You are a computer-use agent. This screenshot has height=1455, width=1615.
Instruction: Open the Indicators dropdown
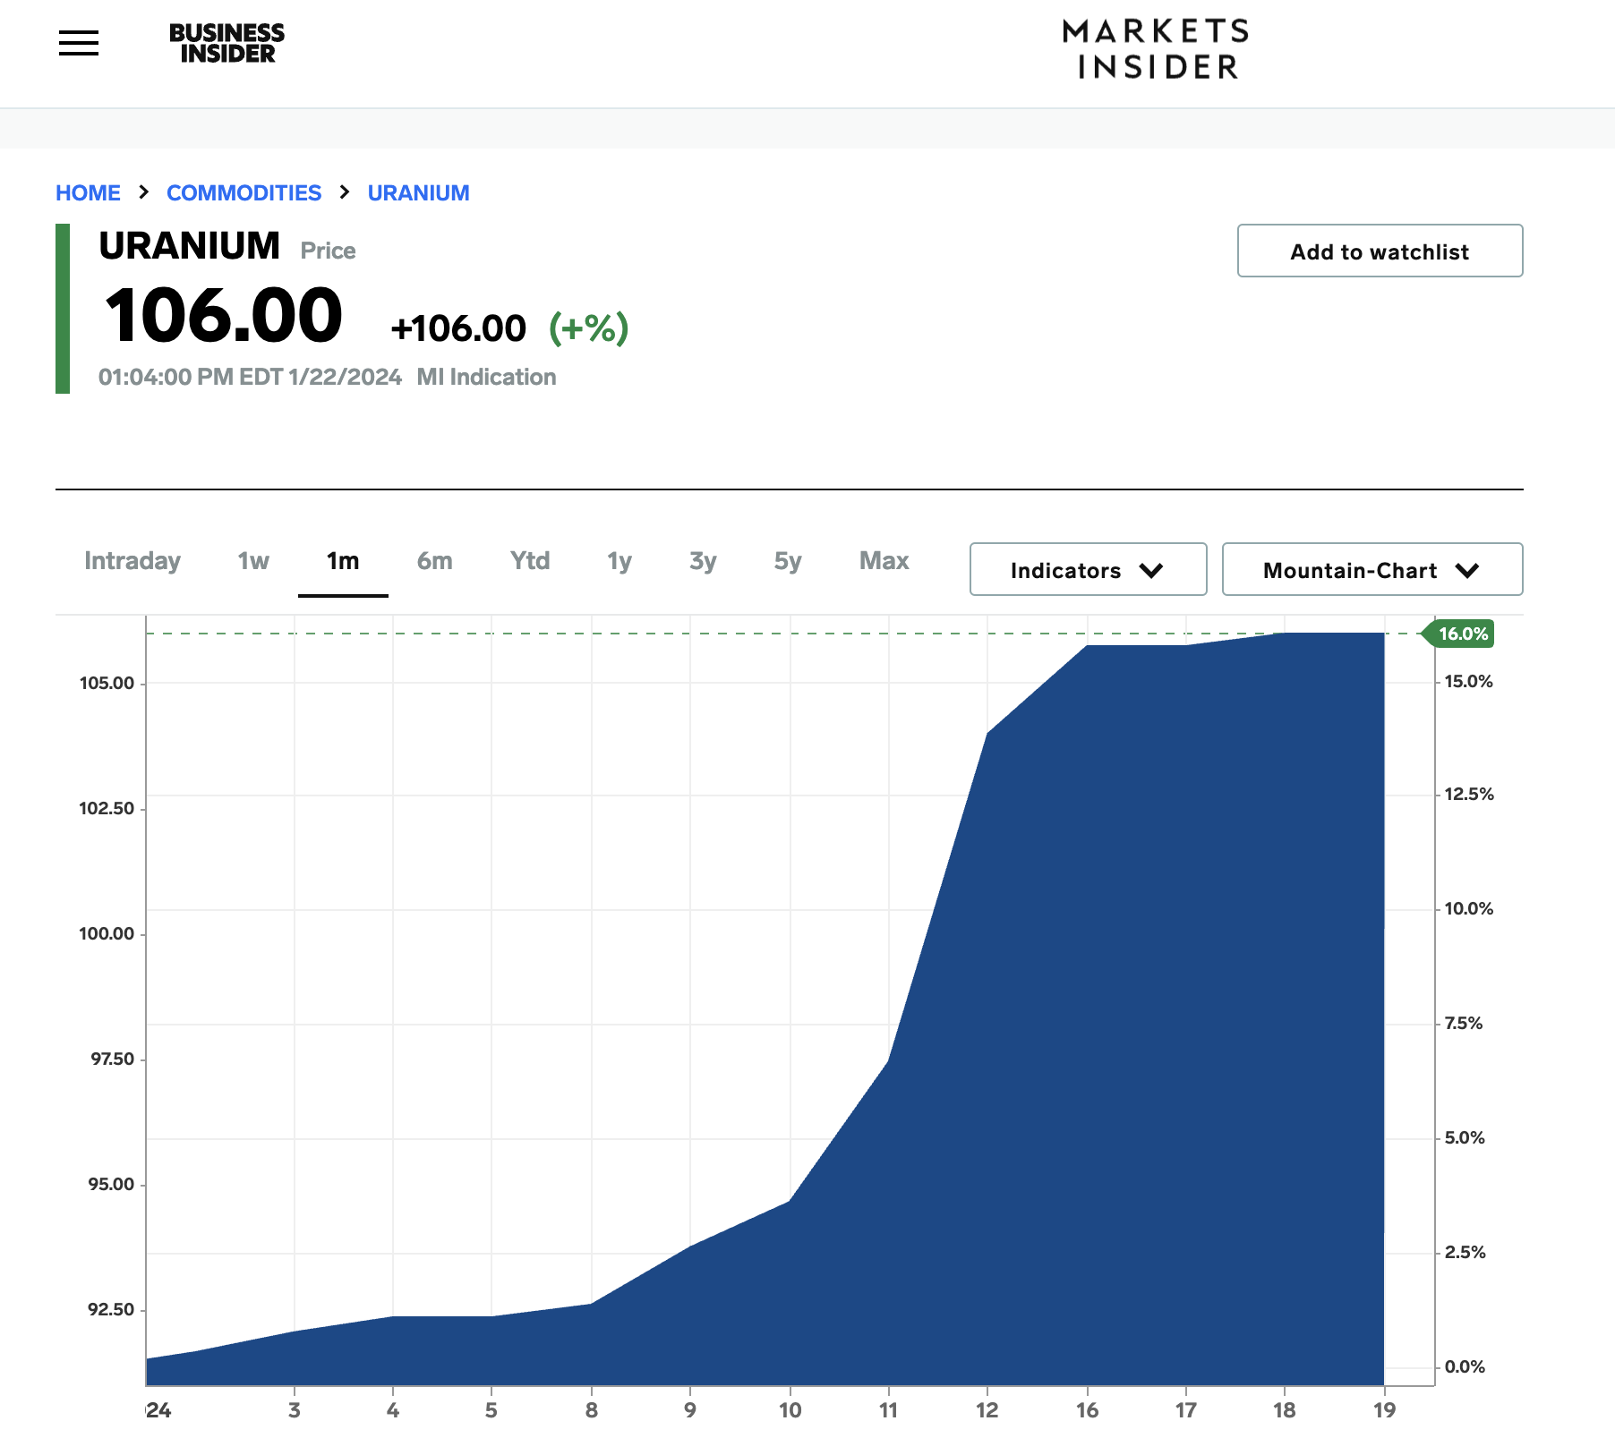1088,569
